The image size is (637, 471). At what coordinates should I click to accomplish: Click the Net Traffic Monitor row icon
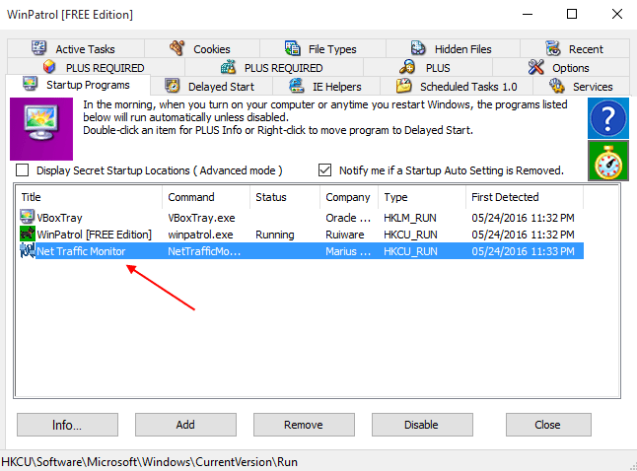(28, 251)
